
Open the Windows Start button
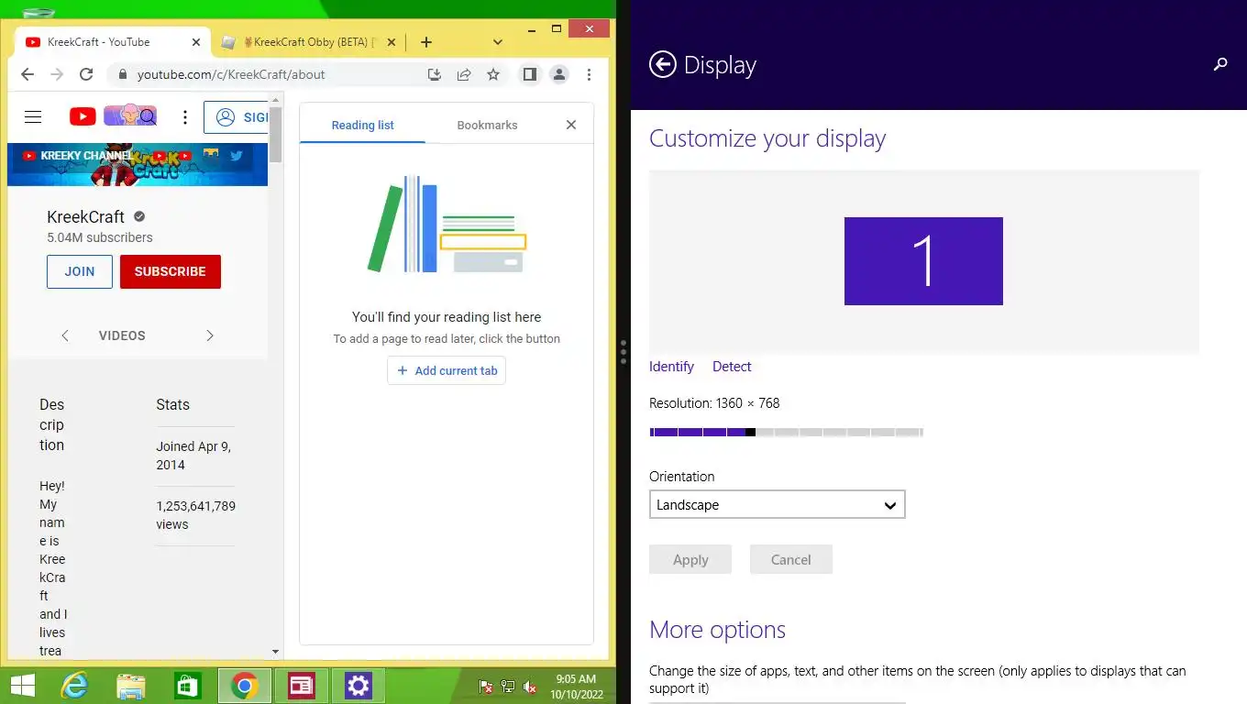click(23, 686)
